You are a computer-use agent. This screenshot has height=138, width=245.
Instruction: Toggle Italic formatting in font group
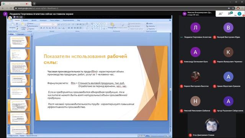[x=44, y=28]
